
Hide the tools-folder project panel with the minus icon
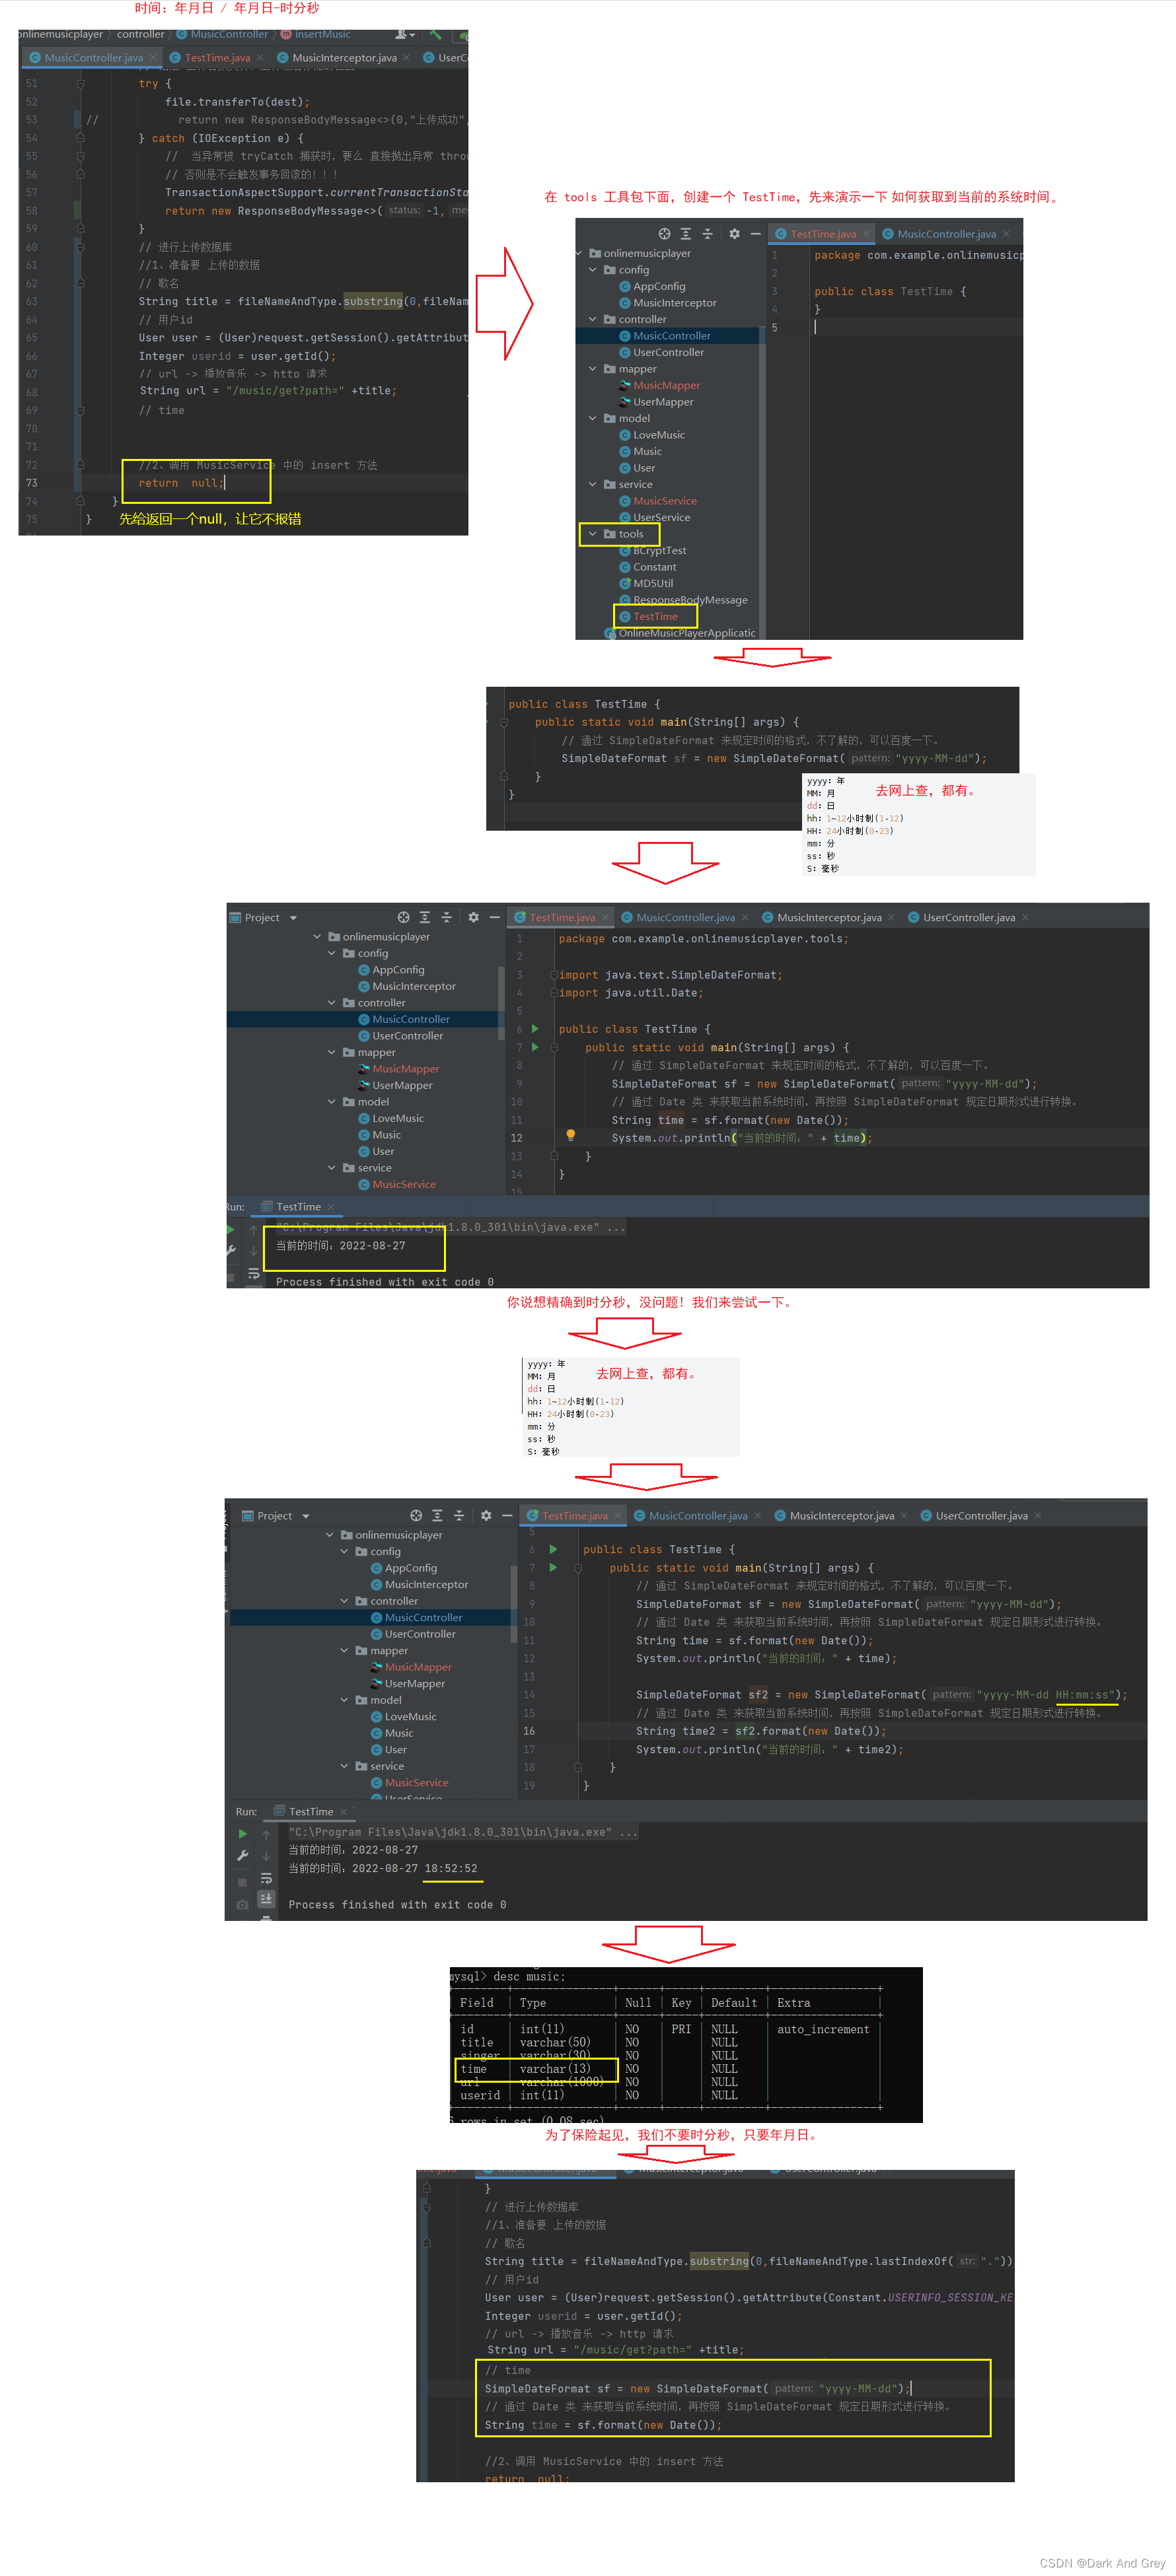pos(756,234)
